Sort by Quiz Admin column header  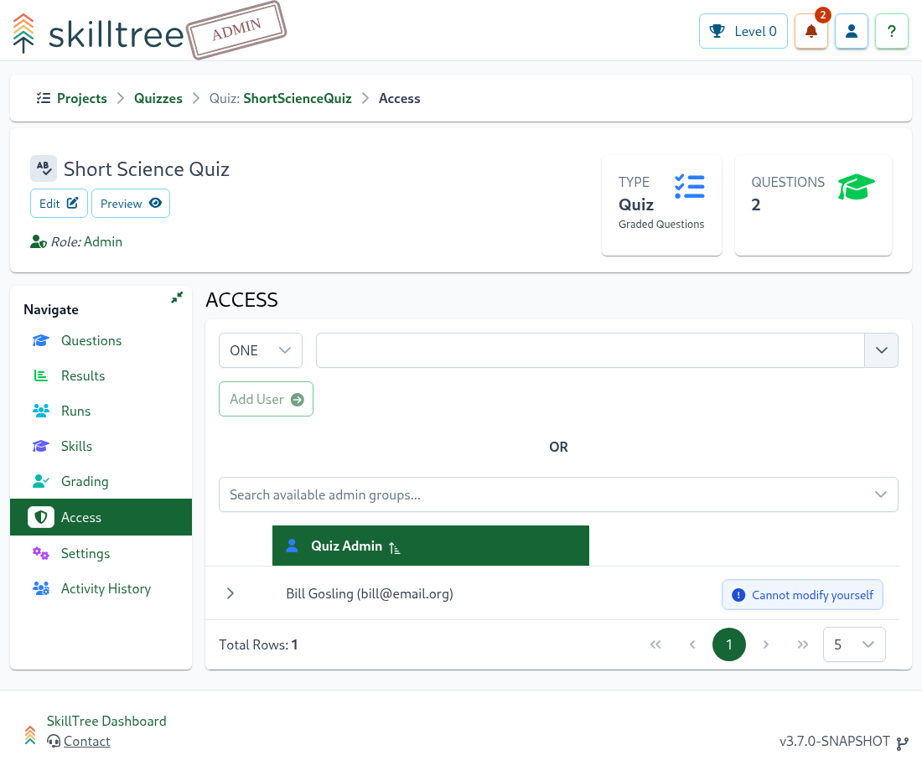click(431, 546)
